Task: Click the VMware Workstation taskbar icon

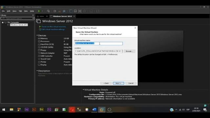Action: click(102, 110)
